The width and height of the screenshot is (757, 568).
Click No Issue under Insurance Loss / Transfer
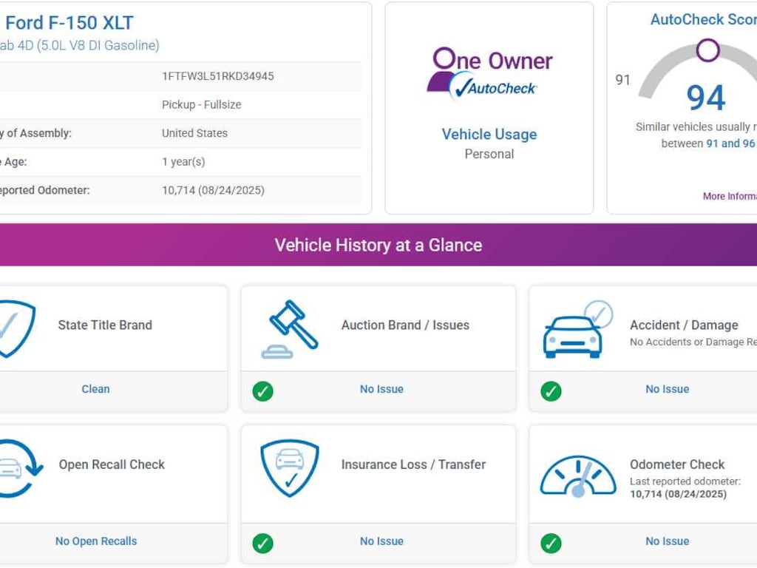(381, 541)
